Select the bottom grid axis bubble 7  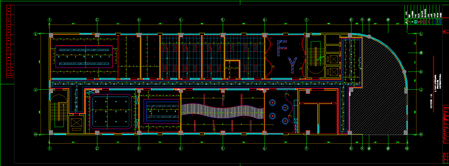tap(306, 148)
